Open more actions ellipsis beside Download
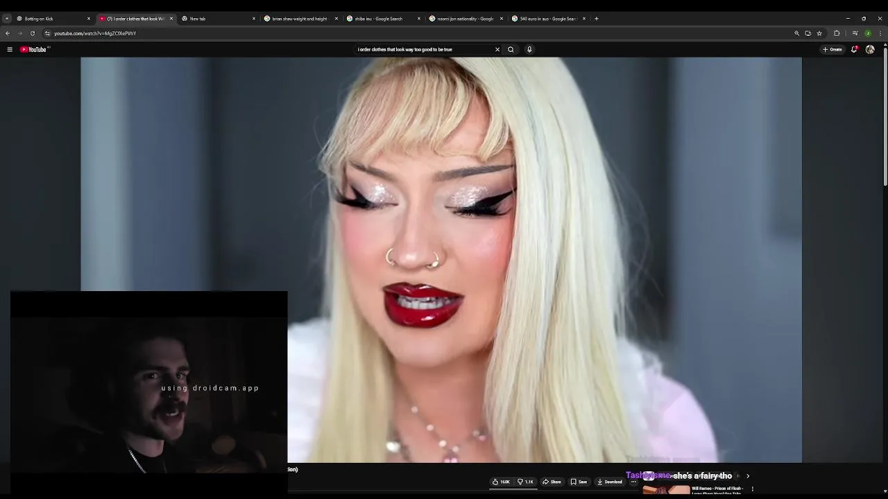 (x=633, y=482)
